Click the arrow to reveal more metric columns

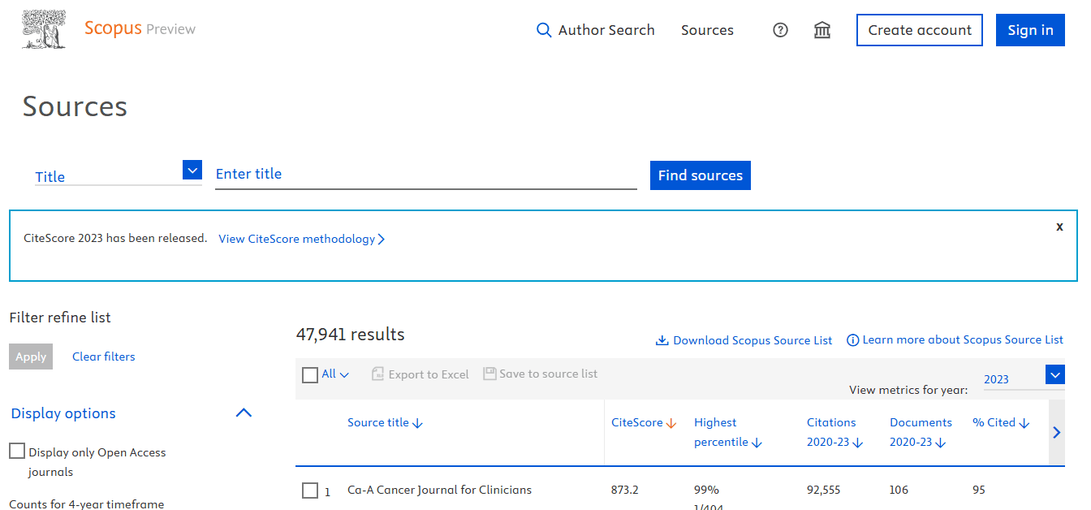coord(1057,432)
